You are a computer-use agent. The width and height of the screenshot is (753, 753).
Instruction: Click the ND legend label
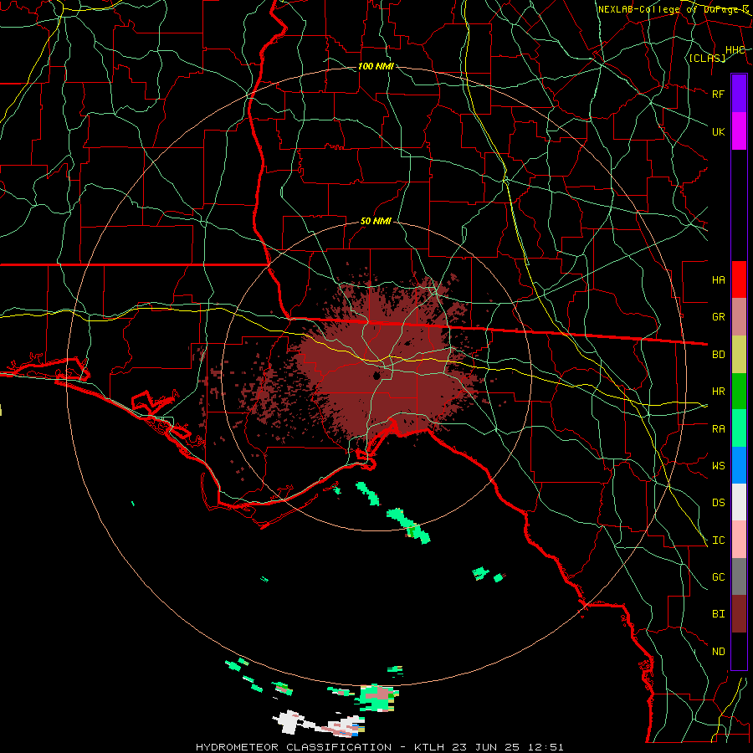coord(718,652)
